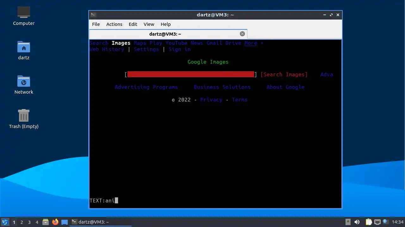Click the Gmail link

[x=214, y=43]
